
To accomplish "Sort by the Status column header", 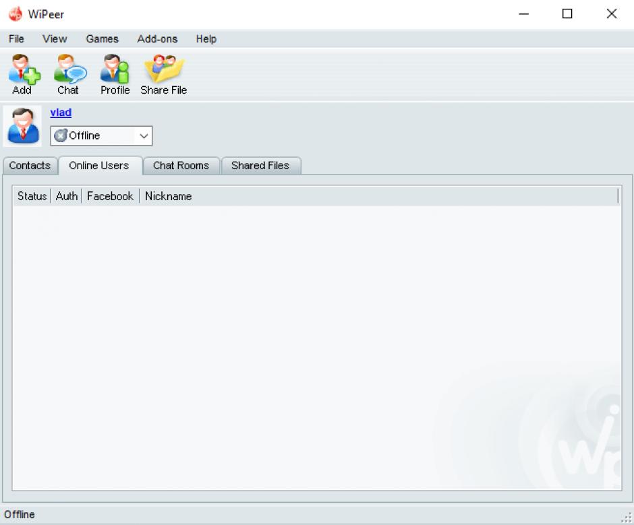I will [x=32, y=196].
